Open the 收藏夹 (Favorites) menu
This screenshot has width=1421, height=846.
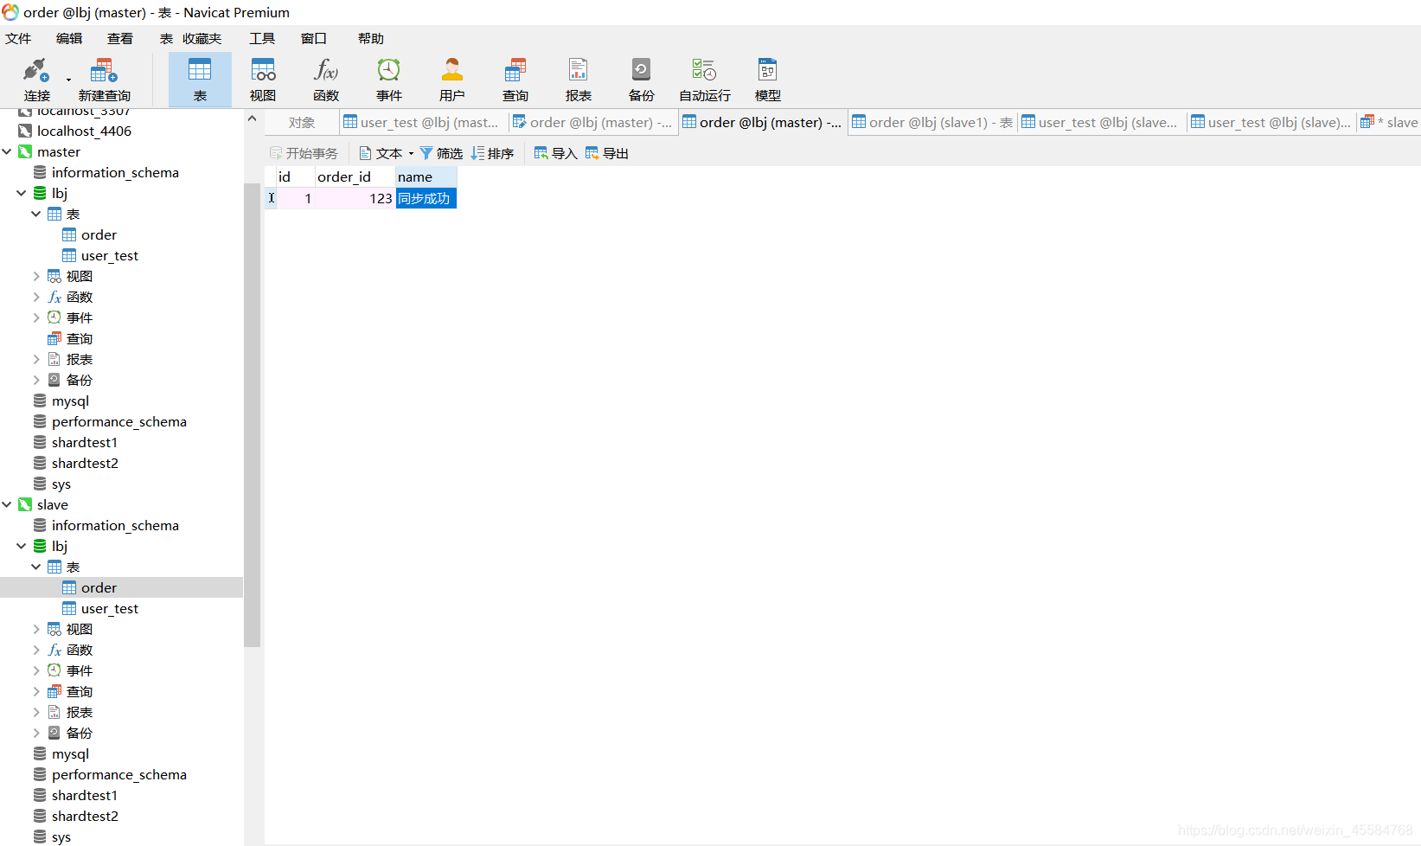pyautogui.click(x=202, y=38)
